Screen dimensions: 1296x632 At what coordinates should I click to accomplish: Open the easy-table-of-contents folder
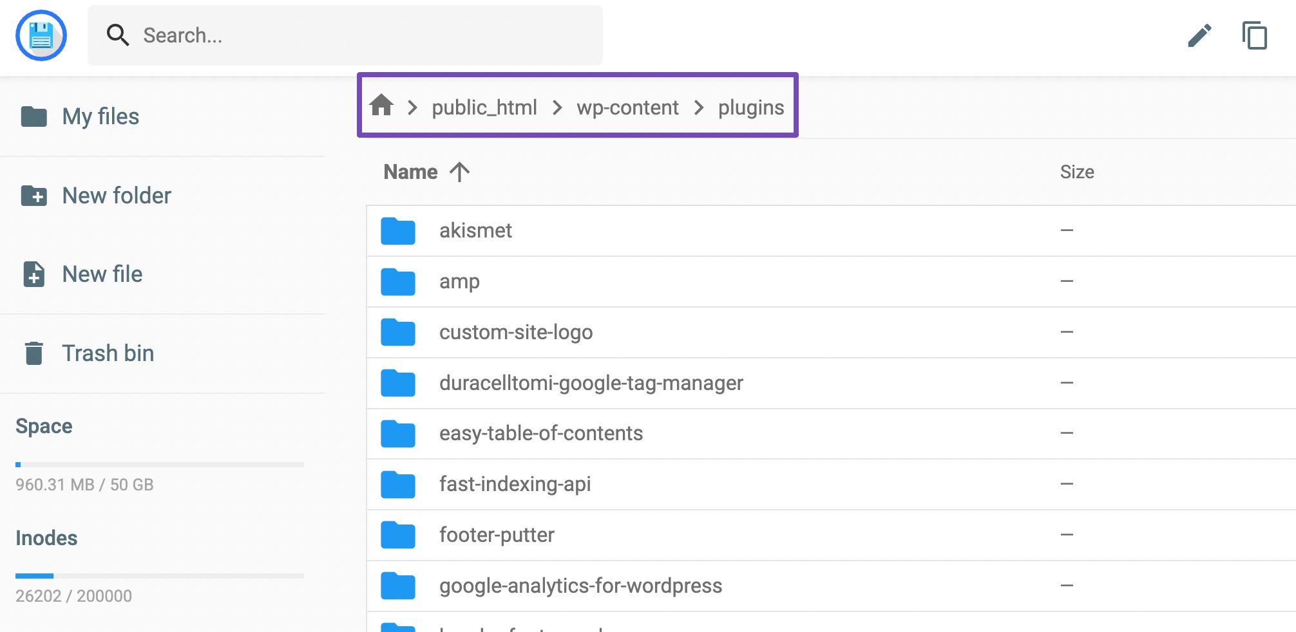coord(540,433)
